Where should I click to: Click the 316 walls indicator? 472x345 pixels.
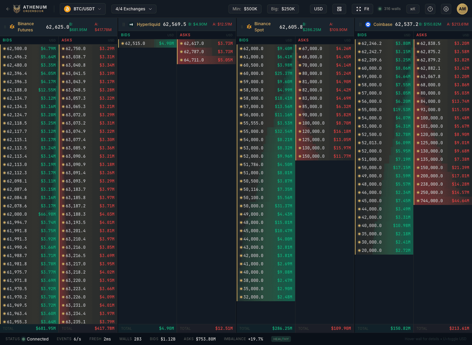(390, 9)
